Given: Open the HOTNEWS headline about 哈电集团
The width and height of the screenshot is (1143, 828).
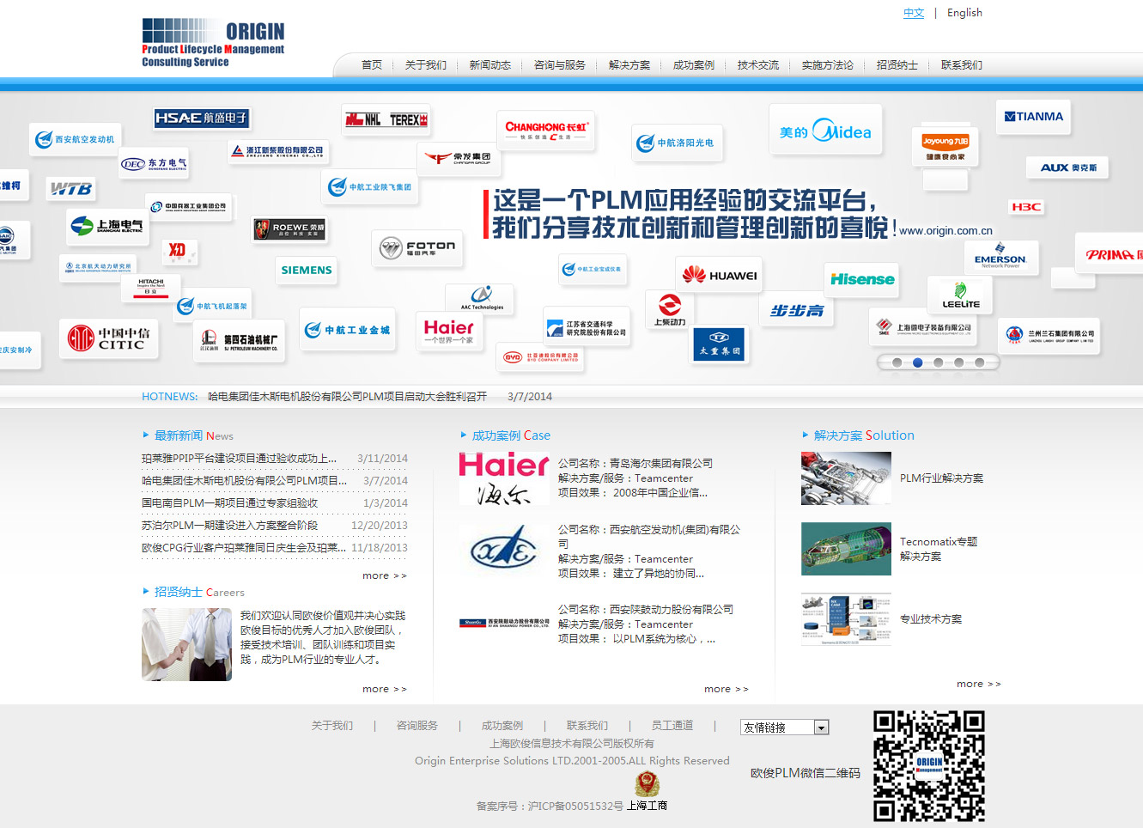Looking at the screenshot, I should (347, 397).
